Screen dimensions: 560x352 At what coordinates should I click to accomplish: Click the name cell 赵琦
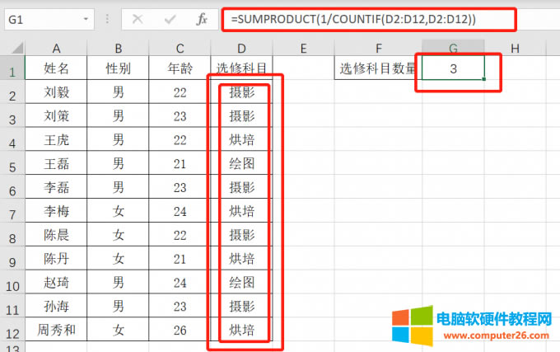(56, 282)
